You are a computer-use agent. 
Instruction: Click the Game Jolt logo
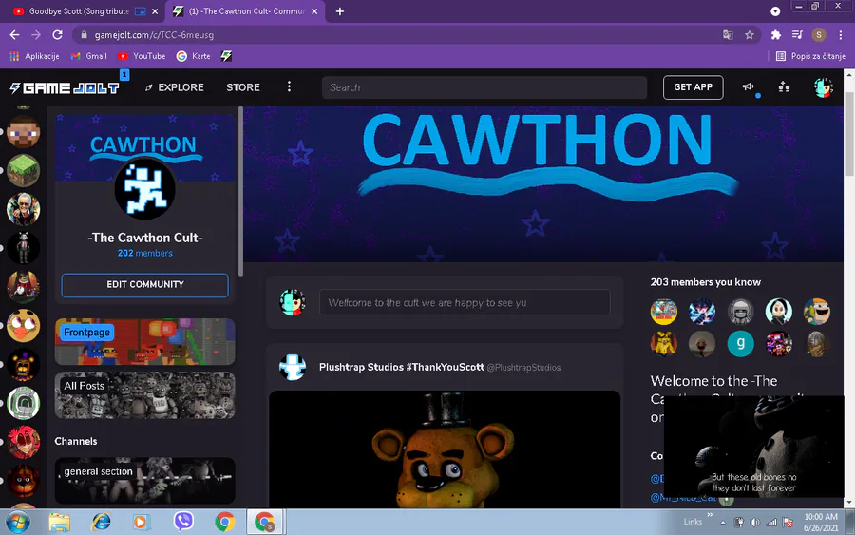coord(65,87)
